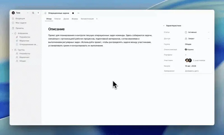This screenshot has height=135, width=224.
Task: Click responsible person Карина
Action: coord(190,49)
